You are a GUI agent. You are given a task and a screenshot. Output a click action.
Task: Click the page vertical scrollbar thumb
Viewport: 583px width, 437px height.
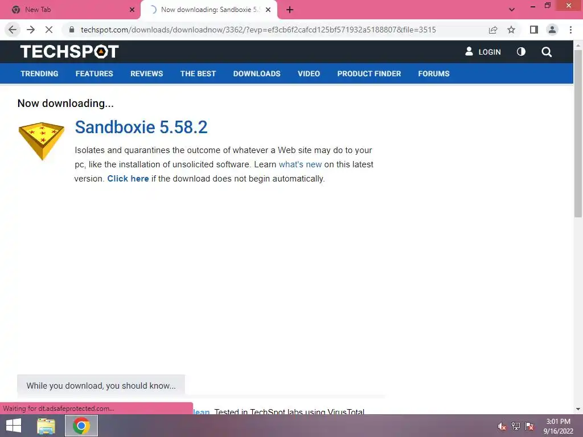578,133
